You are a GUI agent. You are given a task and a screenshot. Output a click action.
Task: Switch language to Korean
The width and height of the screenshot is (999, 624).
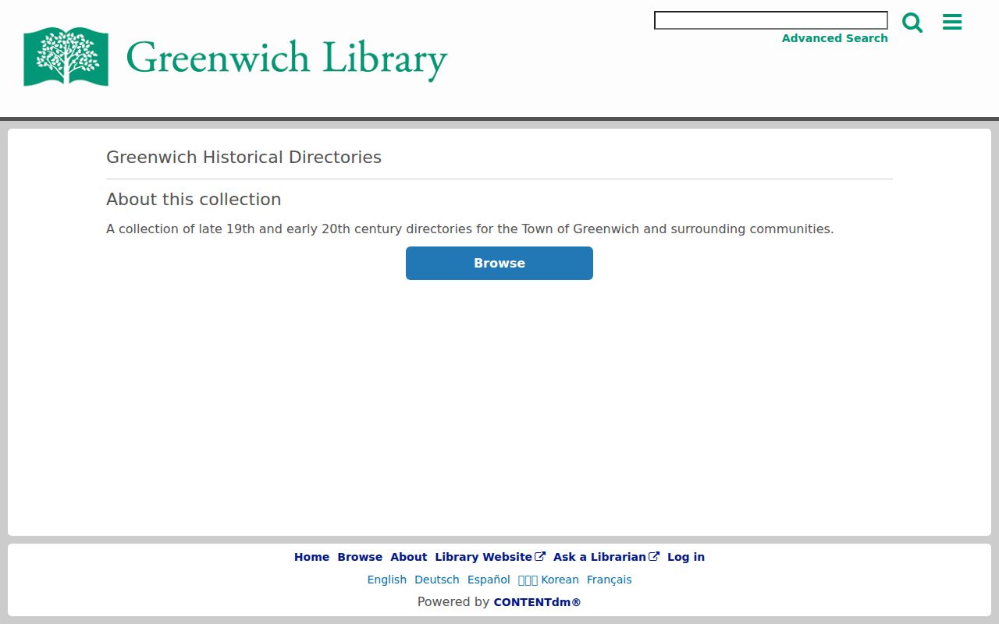549,580
